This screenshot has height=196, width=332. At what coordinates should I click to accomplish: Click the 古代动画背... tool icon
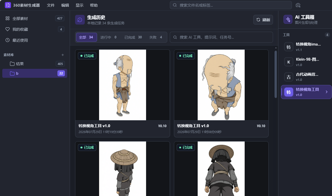pos(289,77)
